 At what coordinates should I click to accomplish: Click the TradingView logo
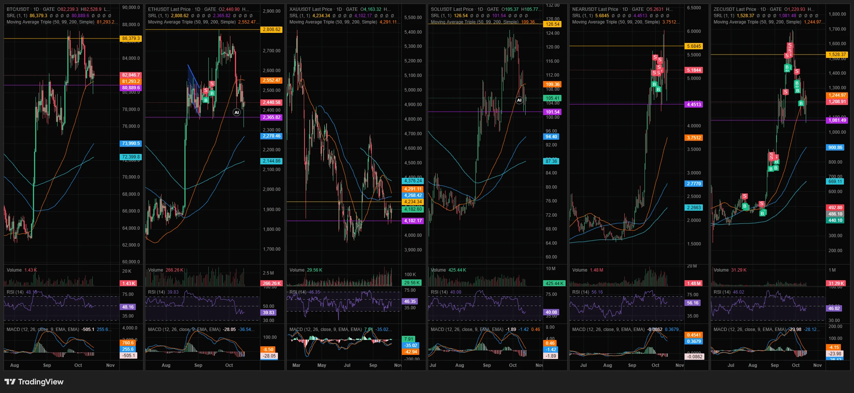(34, 382)
